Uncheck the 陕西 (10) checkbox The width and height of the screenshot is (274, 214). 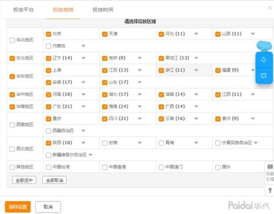48,143
